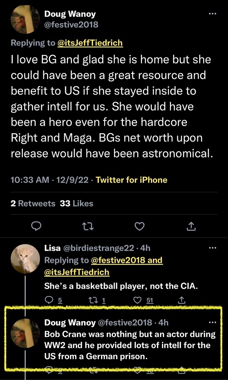Open Doug Wanoy's avatar on main tweet
Image resolution: width=228 pixels, height=380 pixels.
[25, 20]
